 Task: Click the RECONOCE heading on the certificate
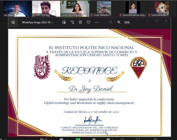pyautogui.click(x=90, y=71)
